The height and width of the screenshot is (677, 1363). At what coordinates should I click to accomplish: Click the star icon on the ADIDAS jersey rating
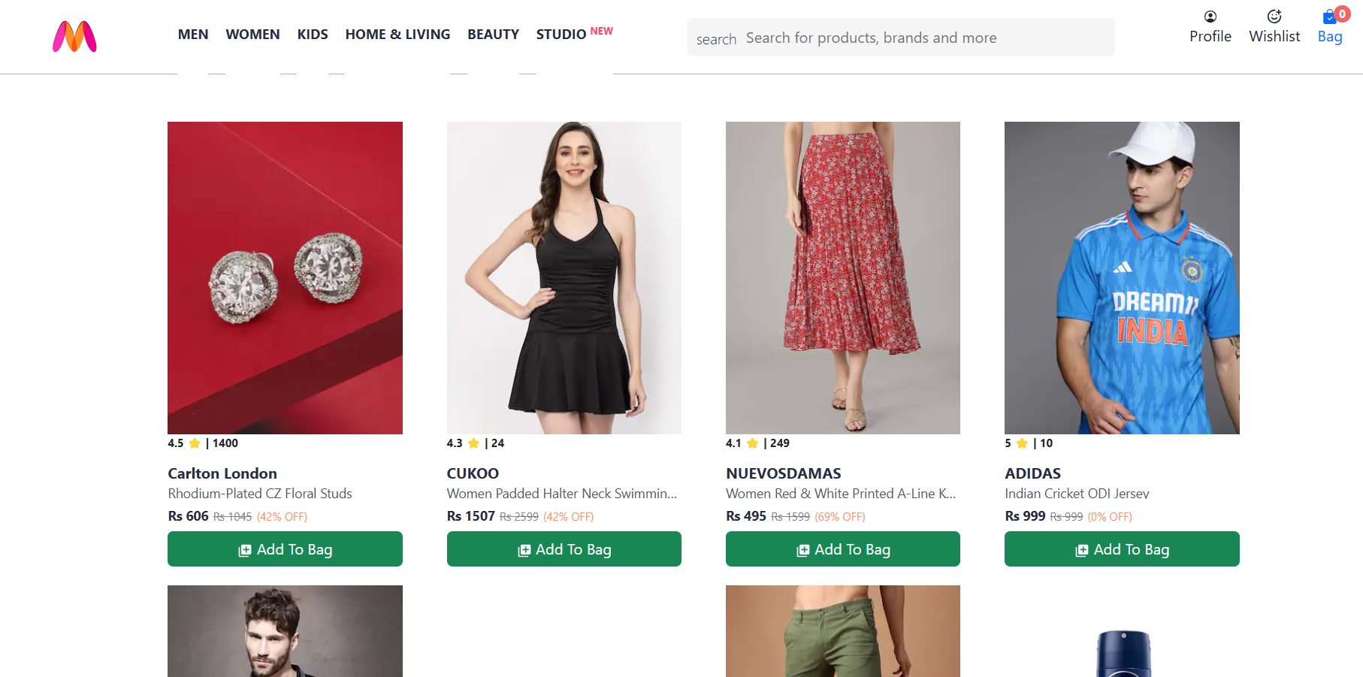tap(1022, 443)
